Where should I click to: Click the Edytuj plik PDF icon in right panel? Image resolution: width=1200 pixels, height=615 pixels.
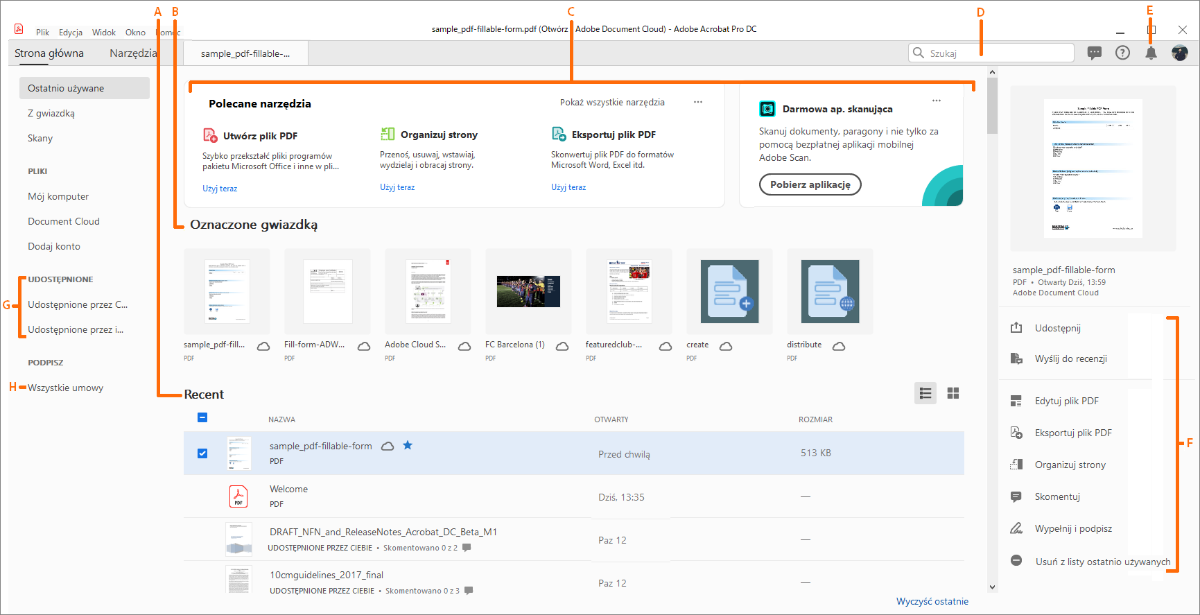point(1016,401)
